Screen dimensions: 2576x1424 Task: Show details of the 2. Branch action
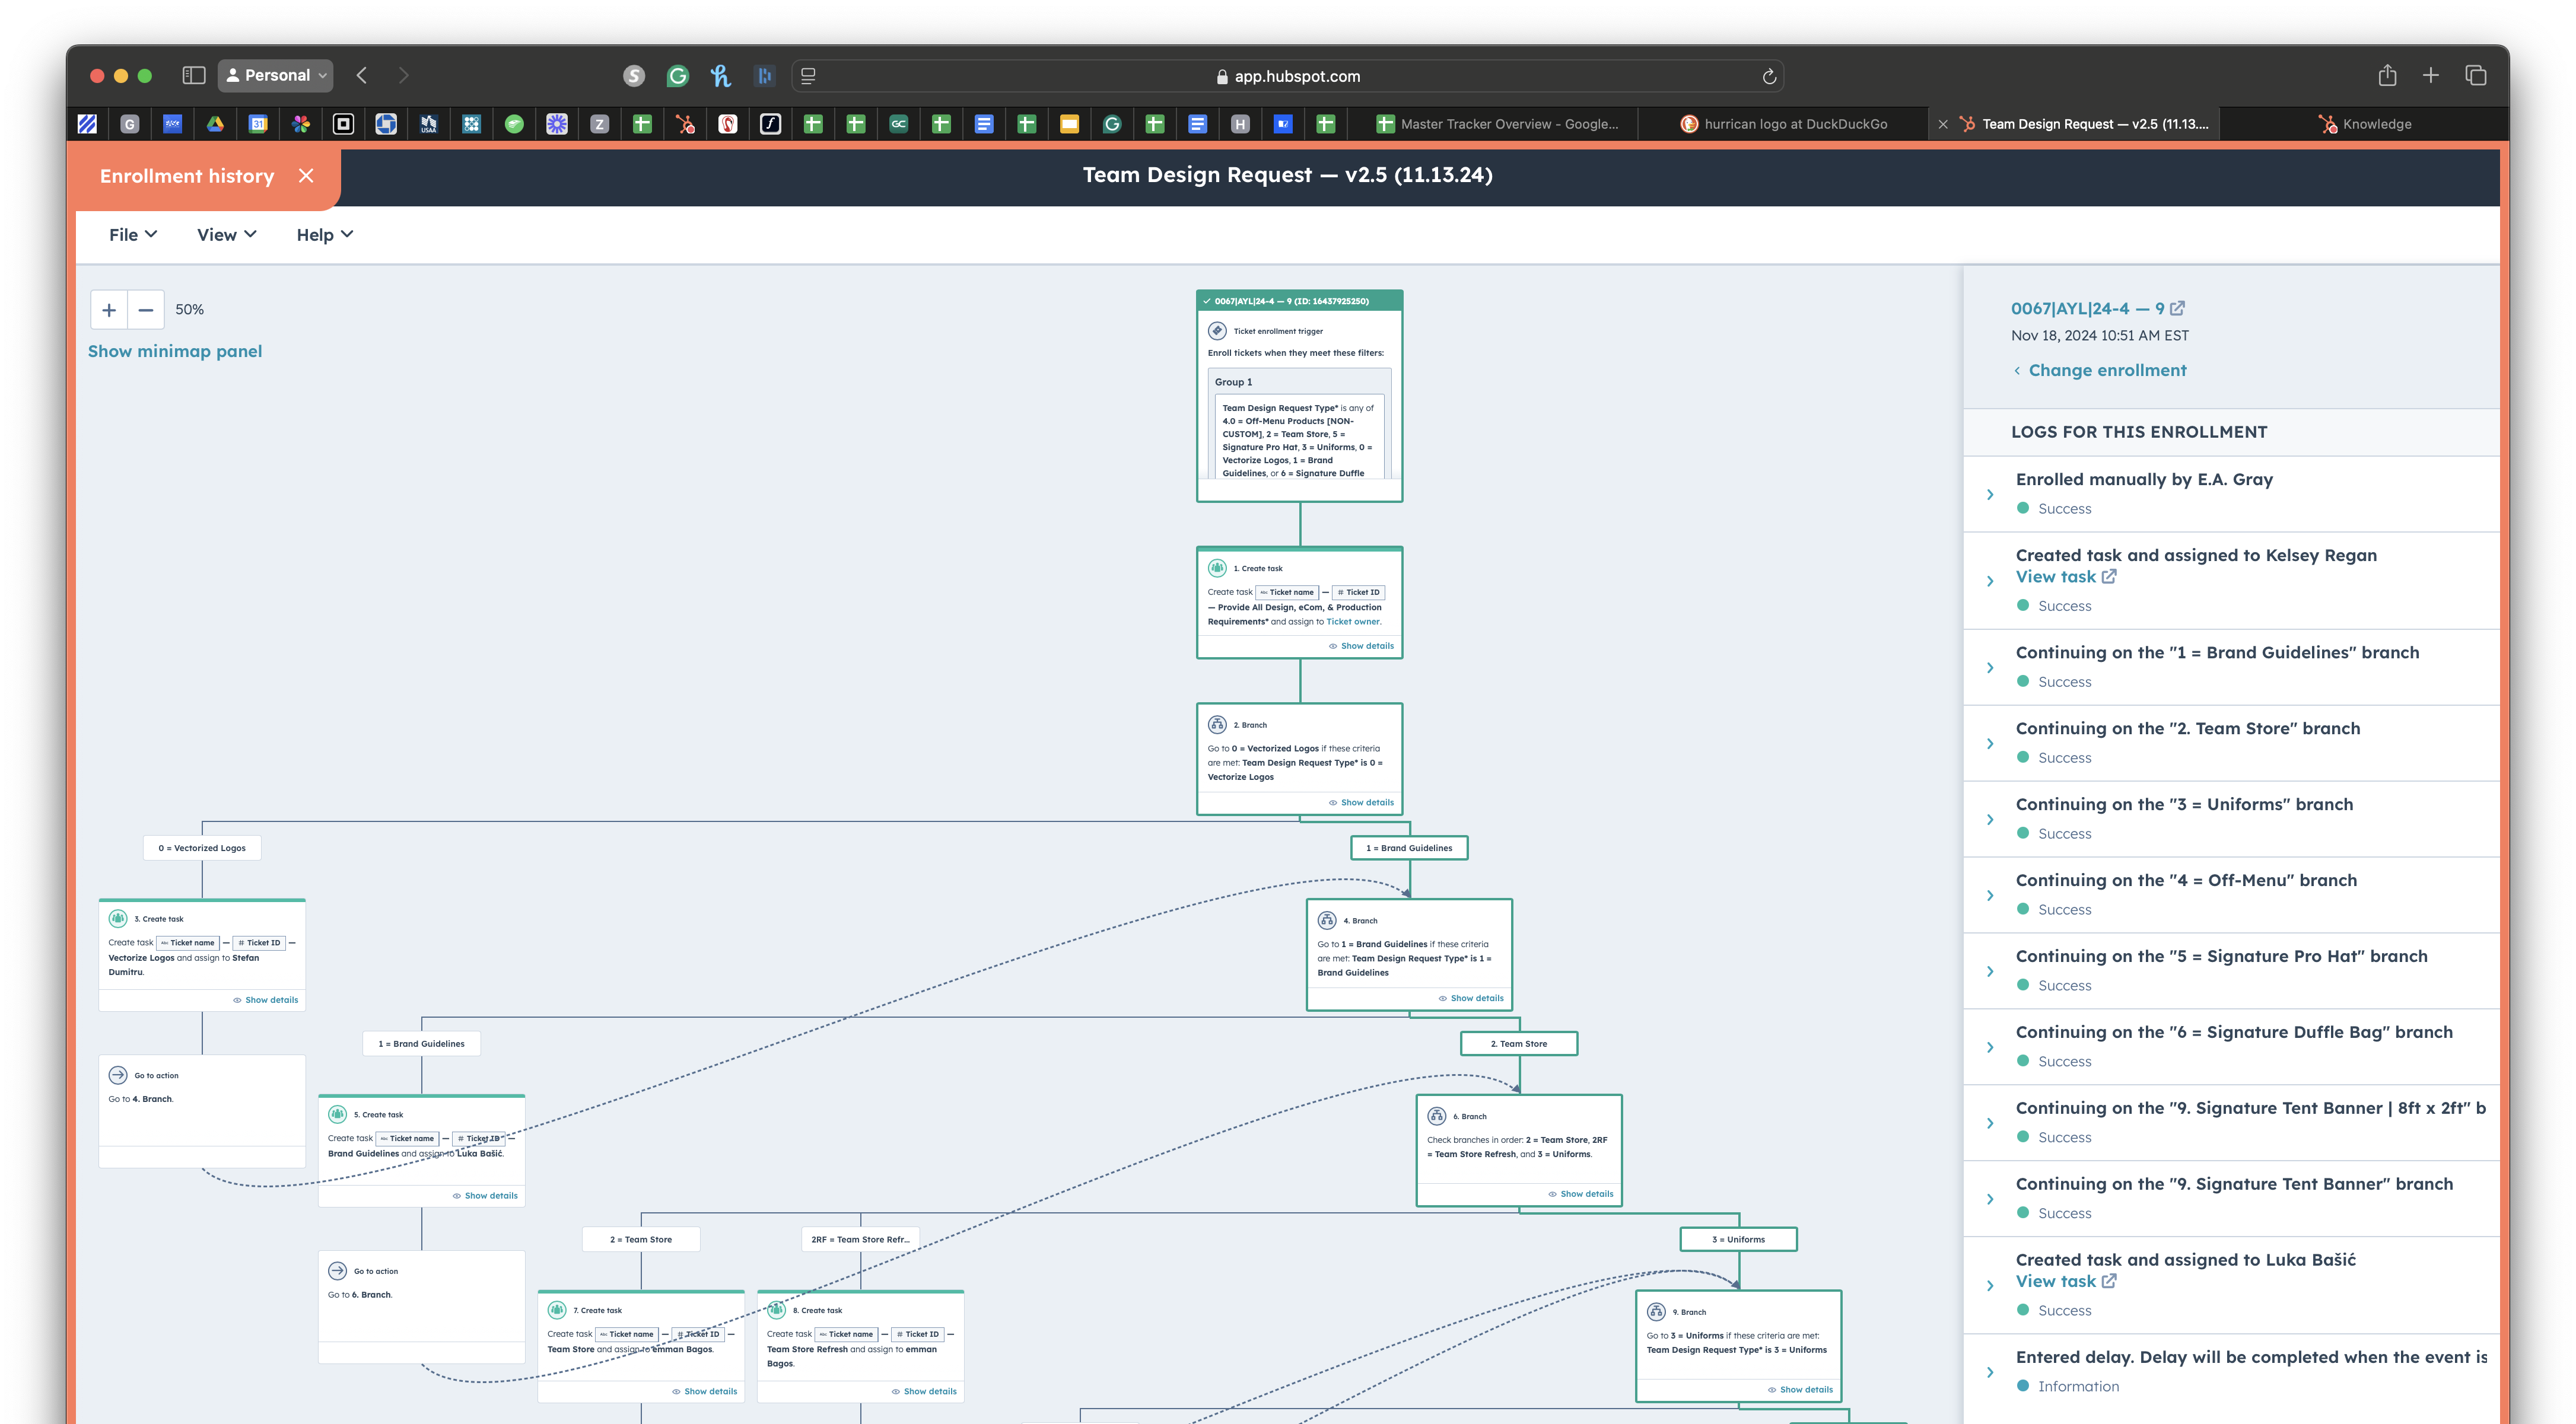pyautogui.click(x=1361, y=802)
